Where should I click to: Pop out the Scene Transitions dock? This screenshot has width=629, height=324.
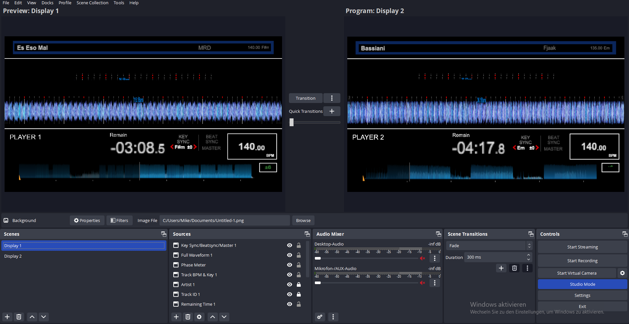[531, 234]
